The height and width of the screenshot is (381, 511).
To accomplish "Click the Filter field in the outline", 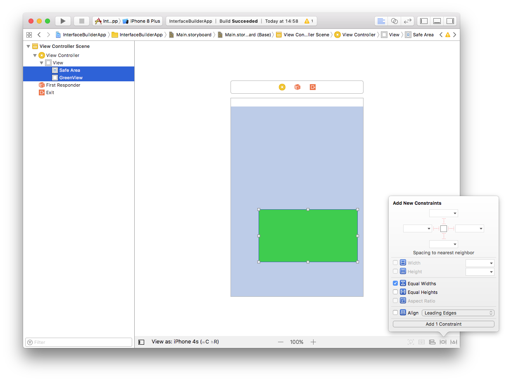I will coord(78,342).
